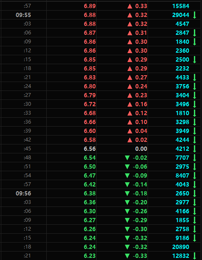Click green down triangle beside -0.18
Image resolution: width=202 pixels, height=260 pixels.
point(127,193)
